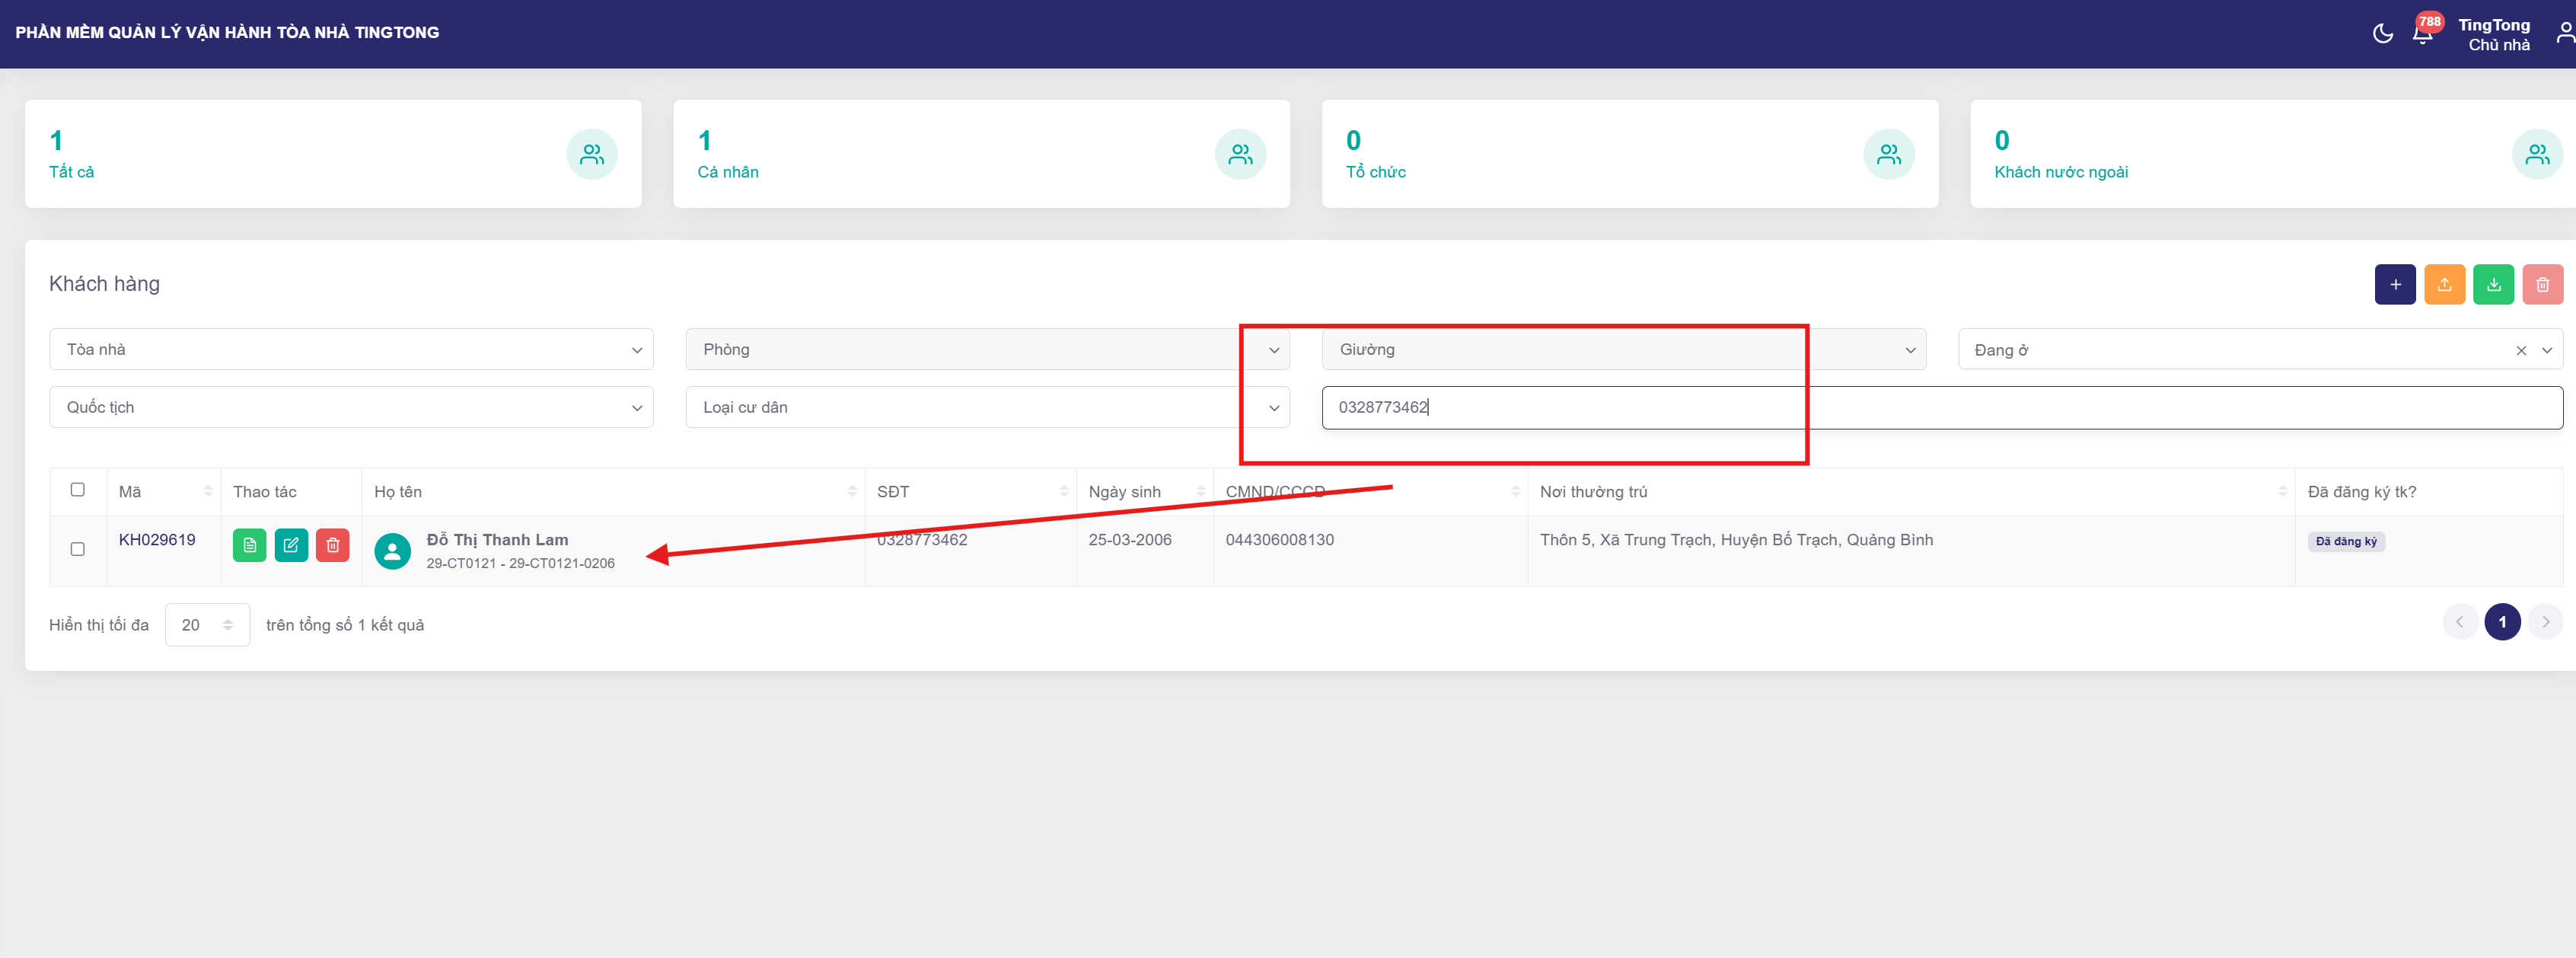Open customer code link KH029619

click(157, 540)
